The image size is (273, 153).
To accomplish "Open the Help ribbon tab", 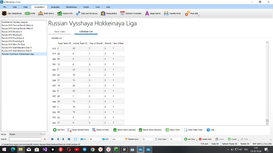I will tap(108, 7).
